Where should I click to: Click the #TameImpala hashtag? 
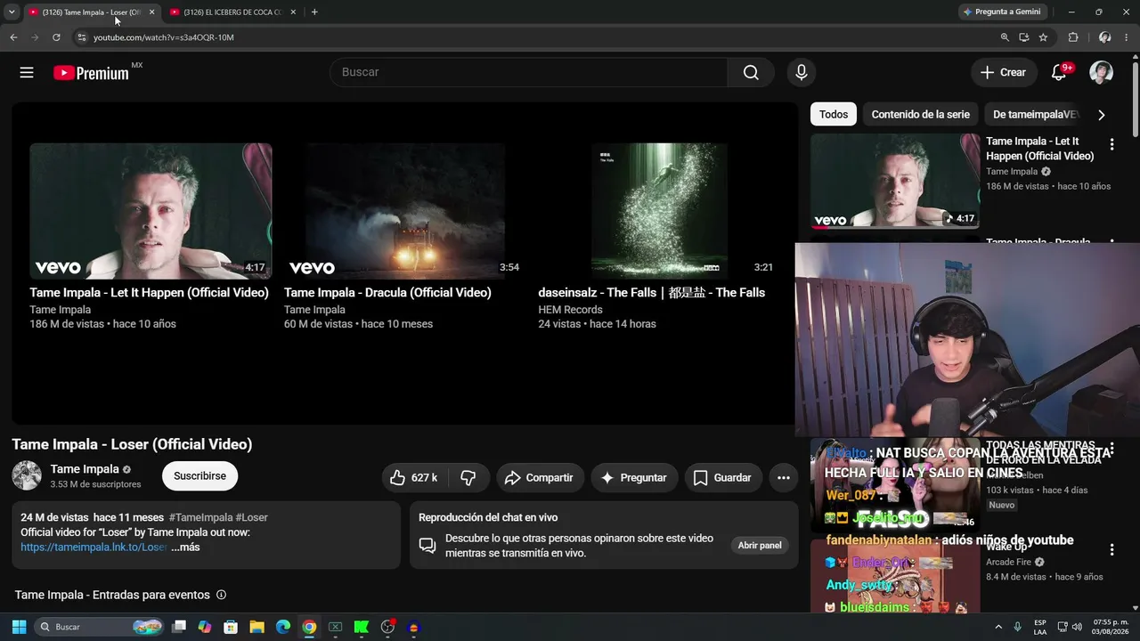200,517
